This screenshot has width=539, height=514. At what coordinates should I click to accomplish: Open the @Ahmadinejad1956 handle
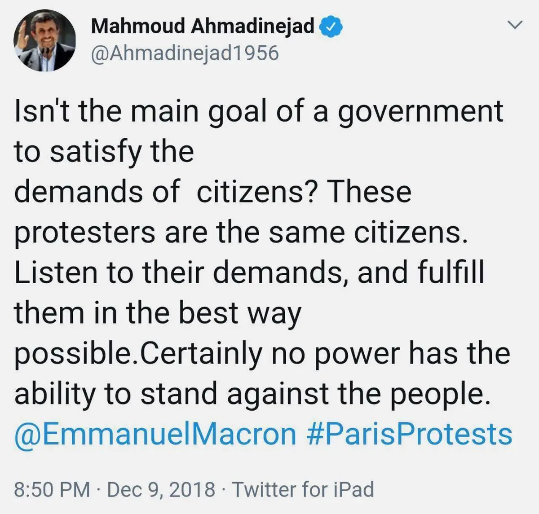click(185, 53)
